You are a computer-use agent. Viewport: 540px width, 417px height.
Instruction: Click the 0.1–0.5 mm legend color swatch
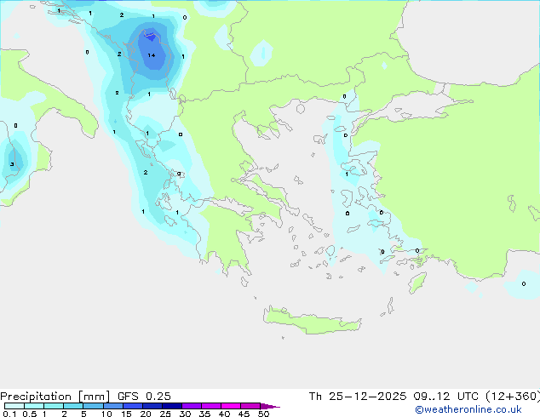tap(14, 406)
